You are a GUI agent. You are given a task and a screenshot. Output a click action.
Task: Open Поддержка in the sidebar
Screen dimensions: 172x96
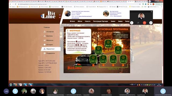(x=51, y=53)
